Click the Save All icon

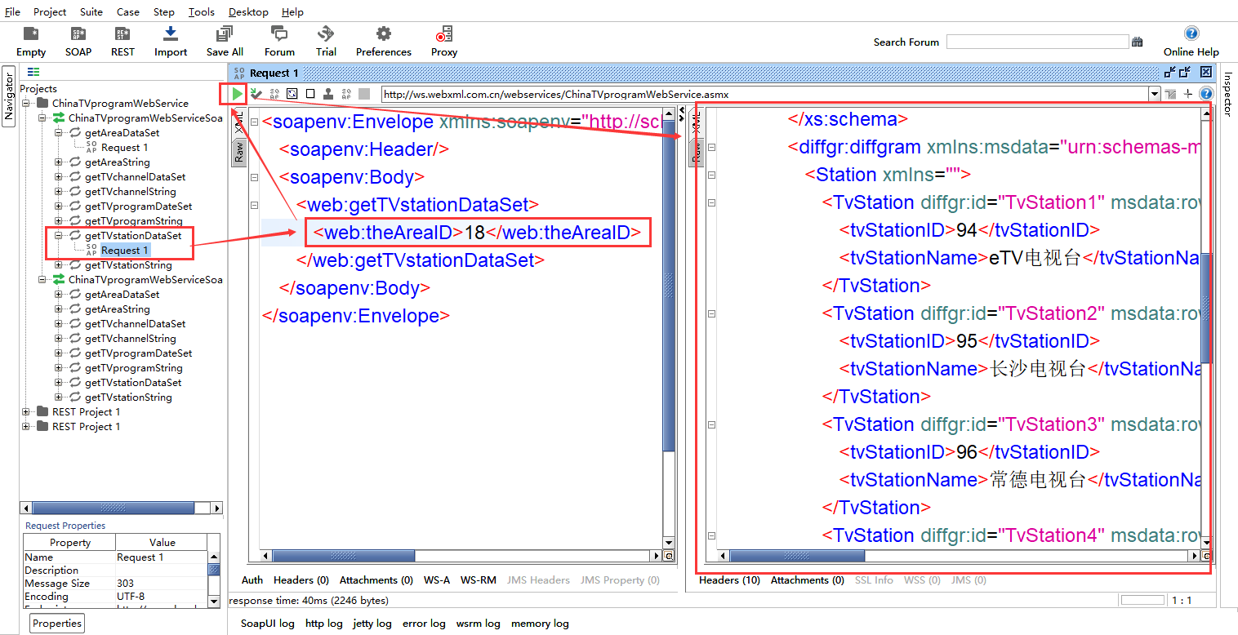pyautogui.click(x=225, y=33)
